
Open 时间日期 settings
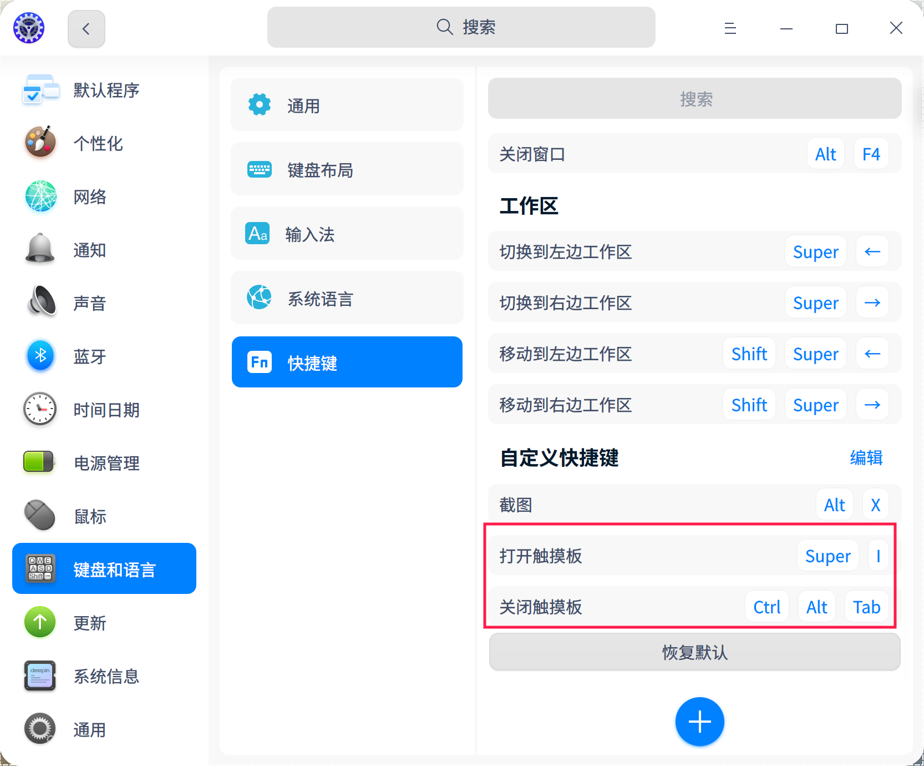(104, 410)
